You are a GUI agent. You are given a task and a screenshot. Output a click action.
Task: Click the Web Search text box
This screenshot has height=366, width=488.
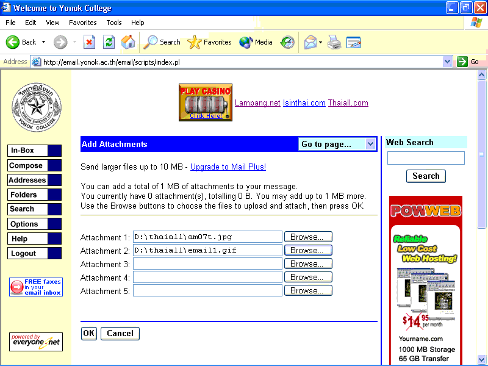click(426, 158)
